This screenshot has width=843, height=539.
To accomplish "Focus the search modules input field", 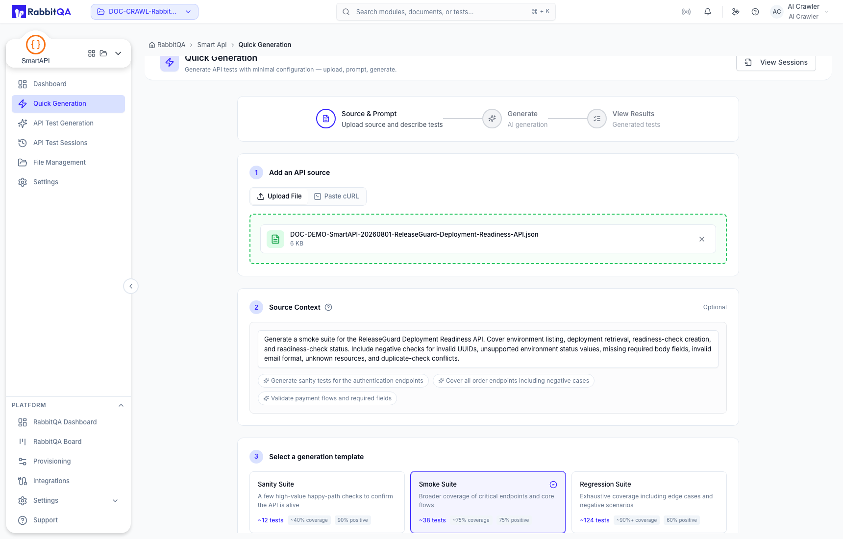I will tap(446, 12).
